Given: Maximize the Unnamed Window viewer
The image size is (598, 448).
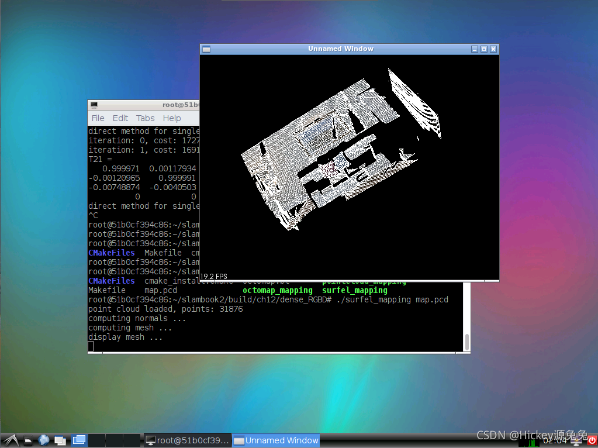Looking at the screenshot, I should [484, 49].
